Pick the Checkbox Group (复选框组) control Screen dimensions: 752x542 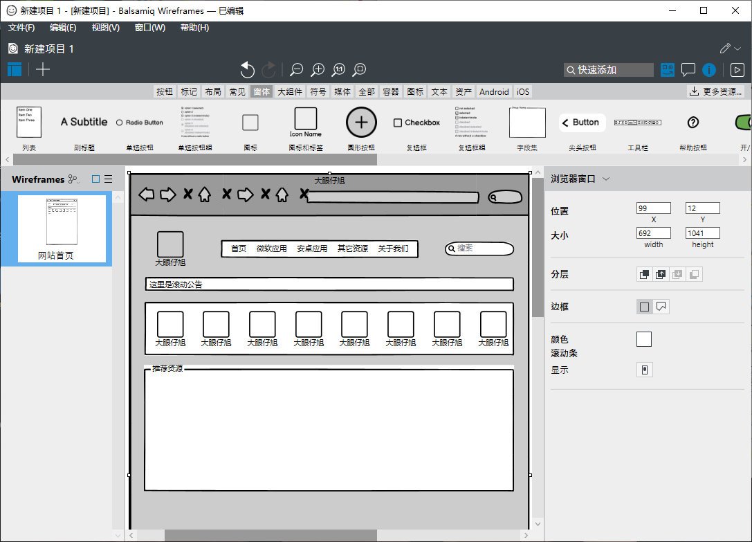[x=471, y=122]
